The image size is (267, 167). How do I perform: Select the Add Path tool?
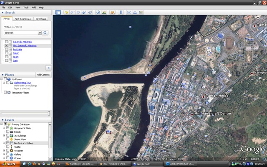[78, 12]
